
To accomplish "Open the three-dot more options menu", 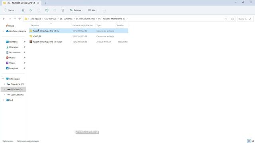I will [x=104, y=10].
